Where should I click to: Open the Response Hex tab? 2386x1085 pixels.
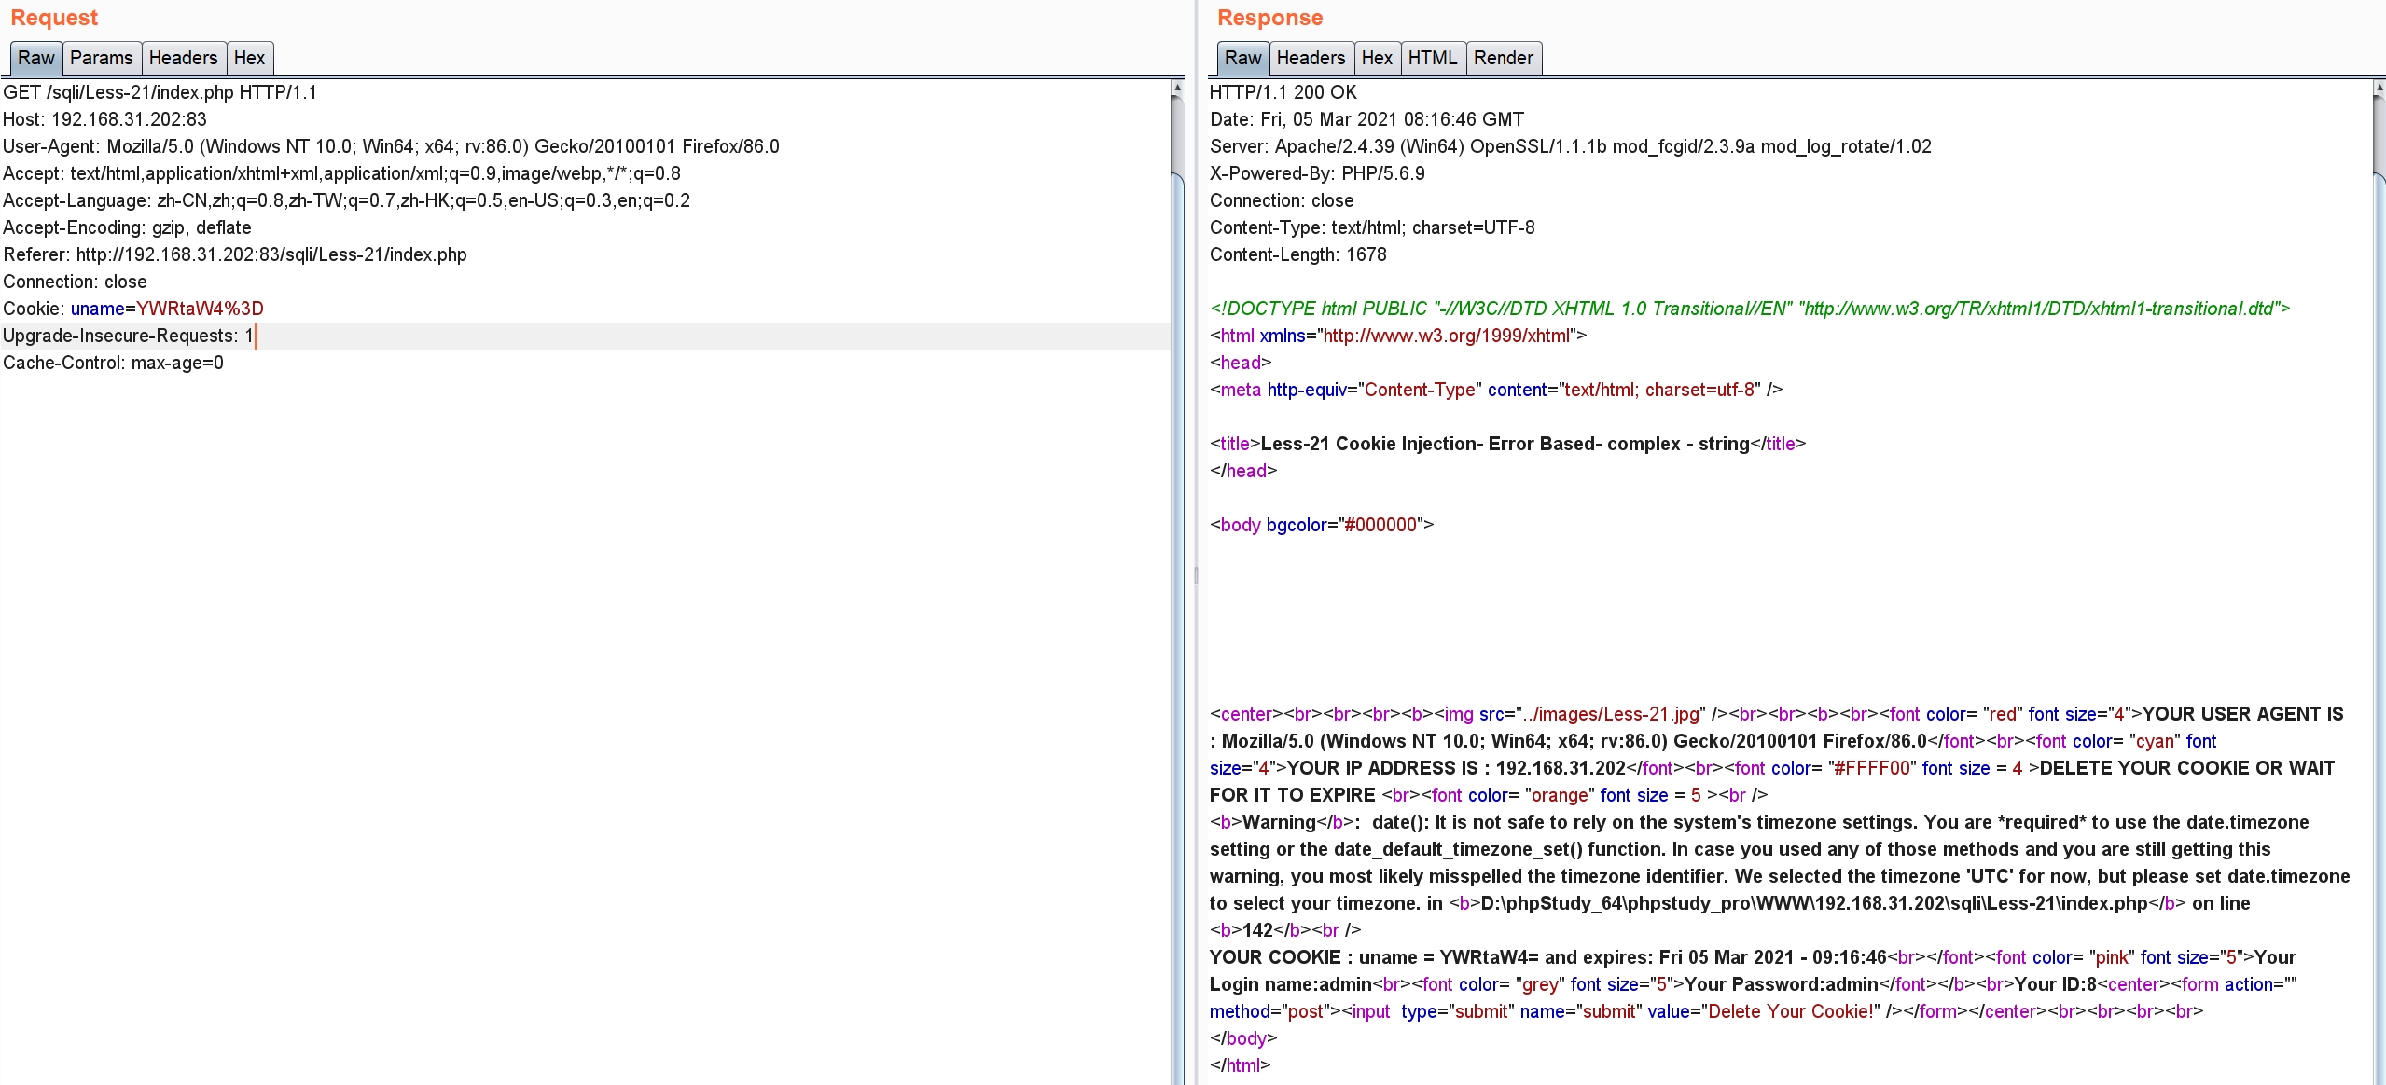[1378, 58]
